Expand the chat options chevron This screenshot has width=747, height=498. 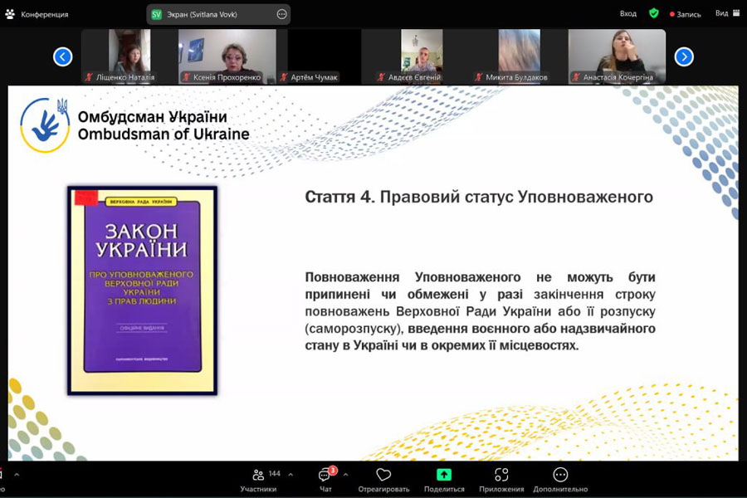pyautogui.click(x=345, y=475)
